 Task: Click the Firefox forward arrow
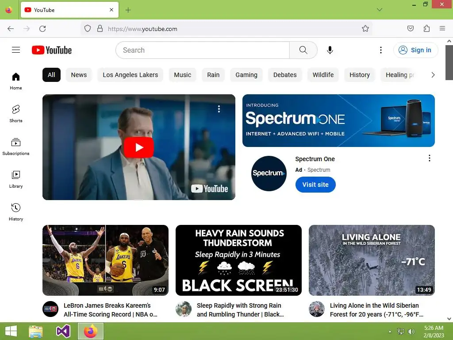(27, 29)
